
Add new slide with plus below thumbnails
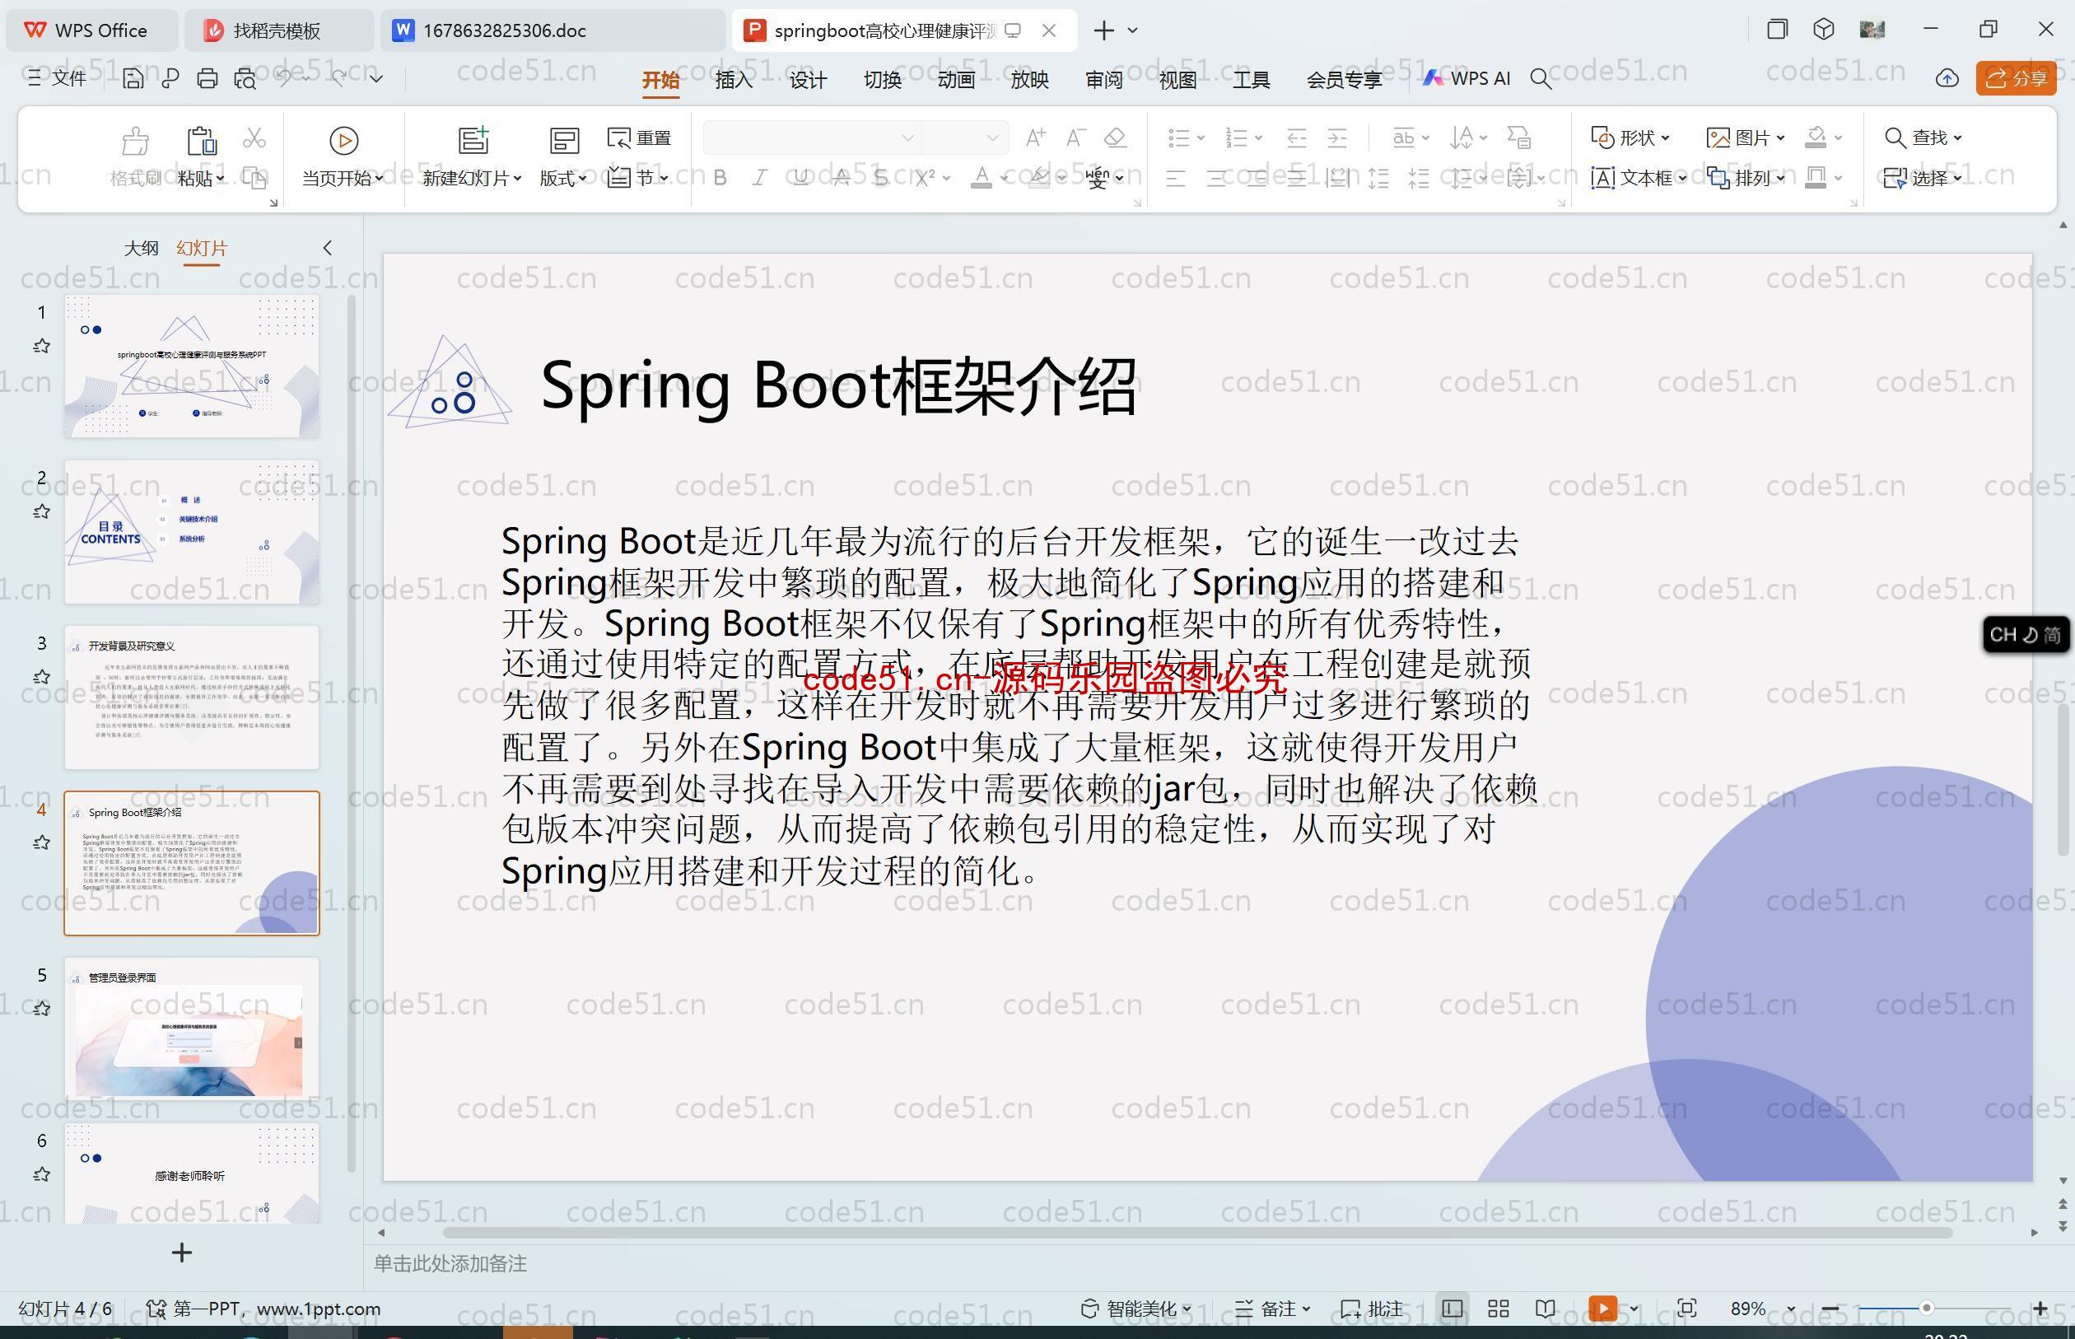pos(182,1253)
